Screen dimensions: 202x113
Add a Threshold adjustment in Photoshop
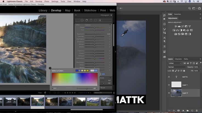click(x=183, y=34)
